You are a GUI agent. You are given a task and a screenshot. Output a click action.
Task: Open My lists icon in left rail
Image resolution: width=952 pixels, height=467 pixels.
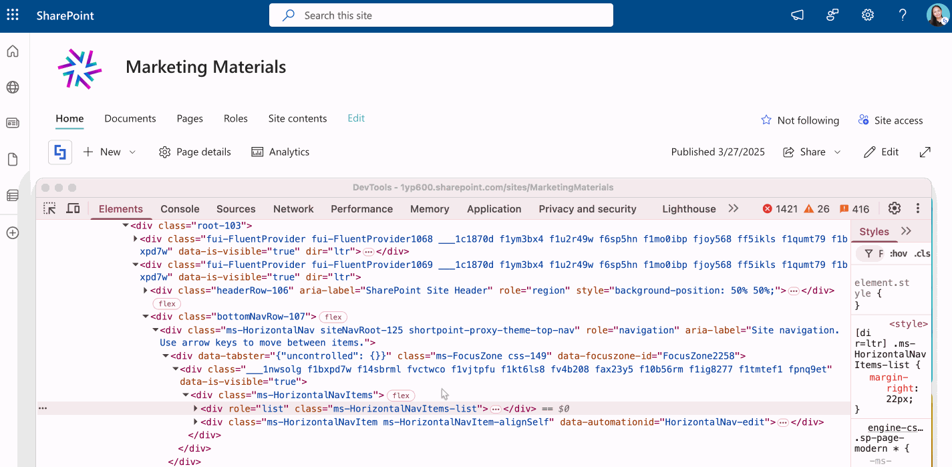[x=13, y=196]
